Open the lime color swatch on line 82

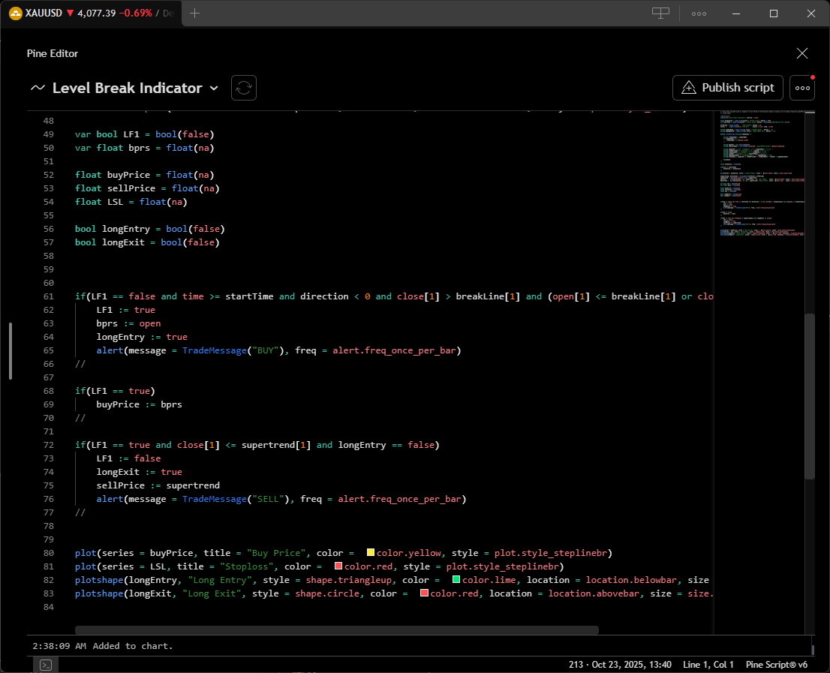point(456,579)
